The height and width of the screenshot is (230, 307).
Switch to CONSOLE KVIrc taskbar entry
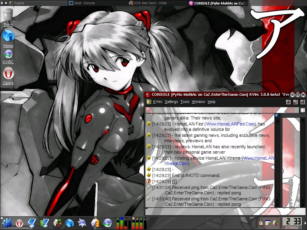(x=218, y=3)
